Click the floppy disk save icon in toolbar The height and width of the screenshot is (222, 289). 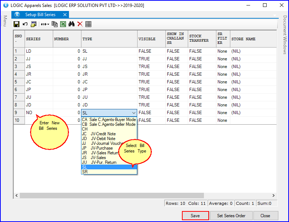[x=17, y=24]
